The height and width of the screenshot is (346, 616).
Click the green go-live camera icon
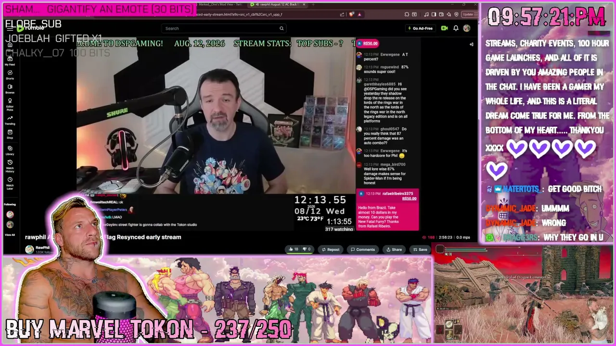(x=444, y=28)
